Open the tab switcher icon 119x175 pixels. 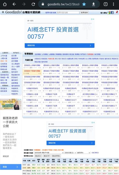coord(106,4)
